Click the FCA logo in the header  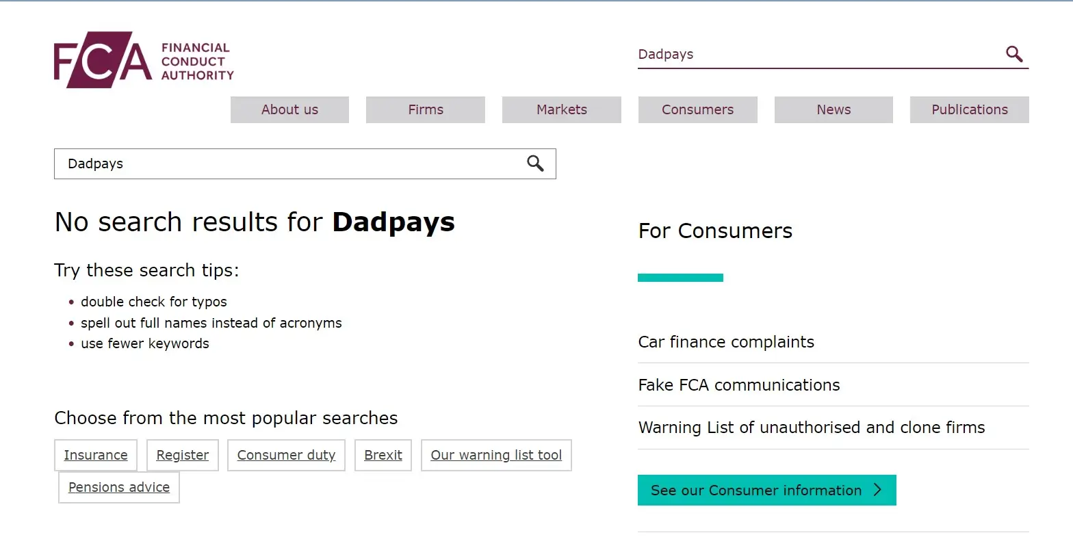pyautogui.click(x=144, y=60)
